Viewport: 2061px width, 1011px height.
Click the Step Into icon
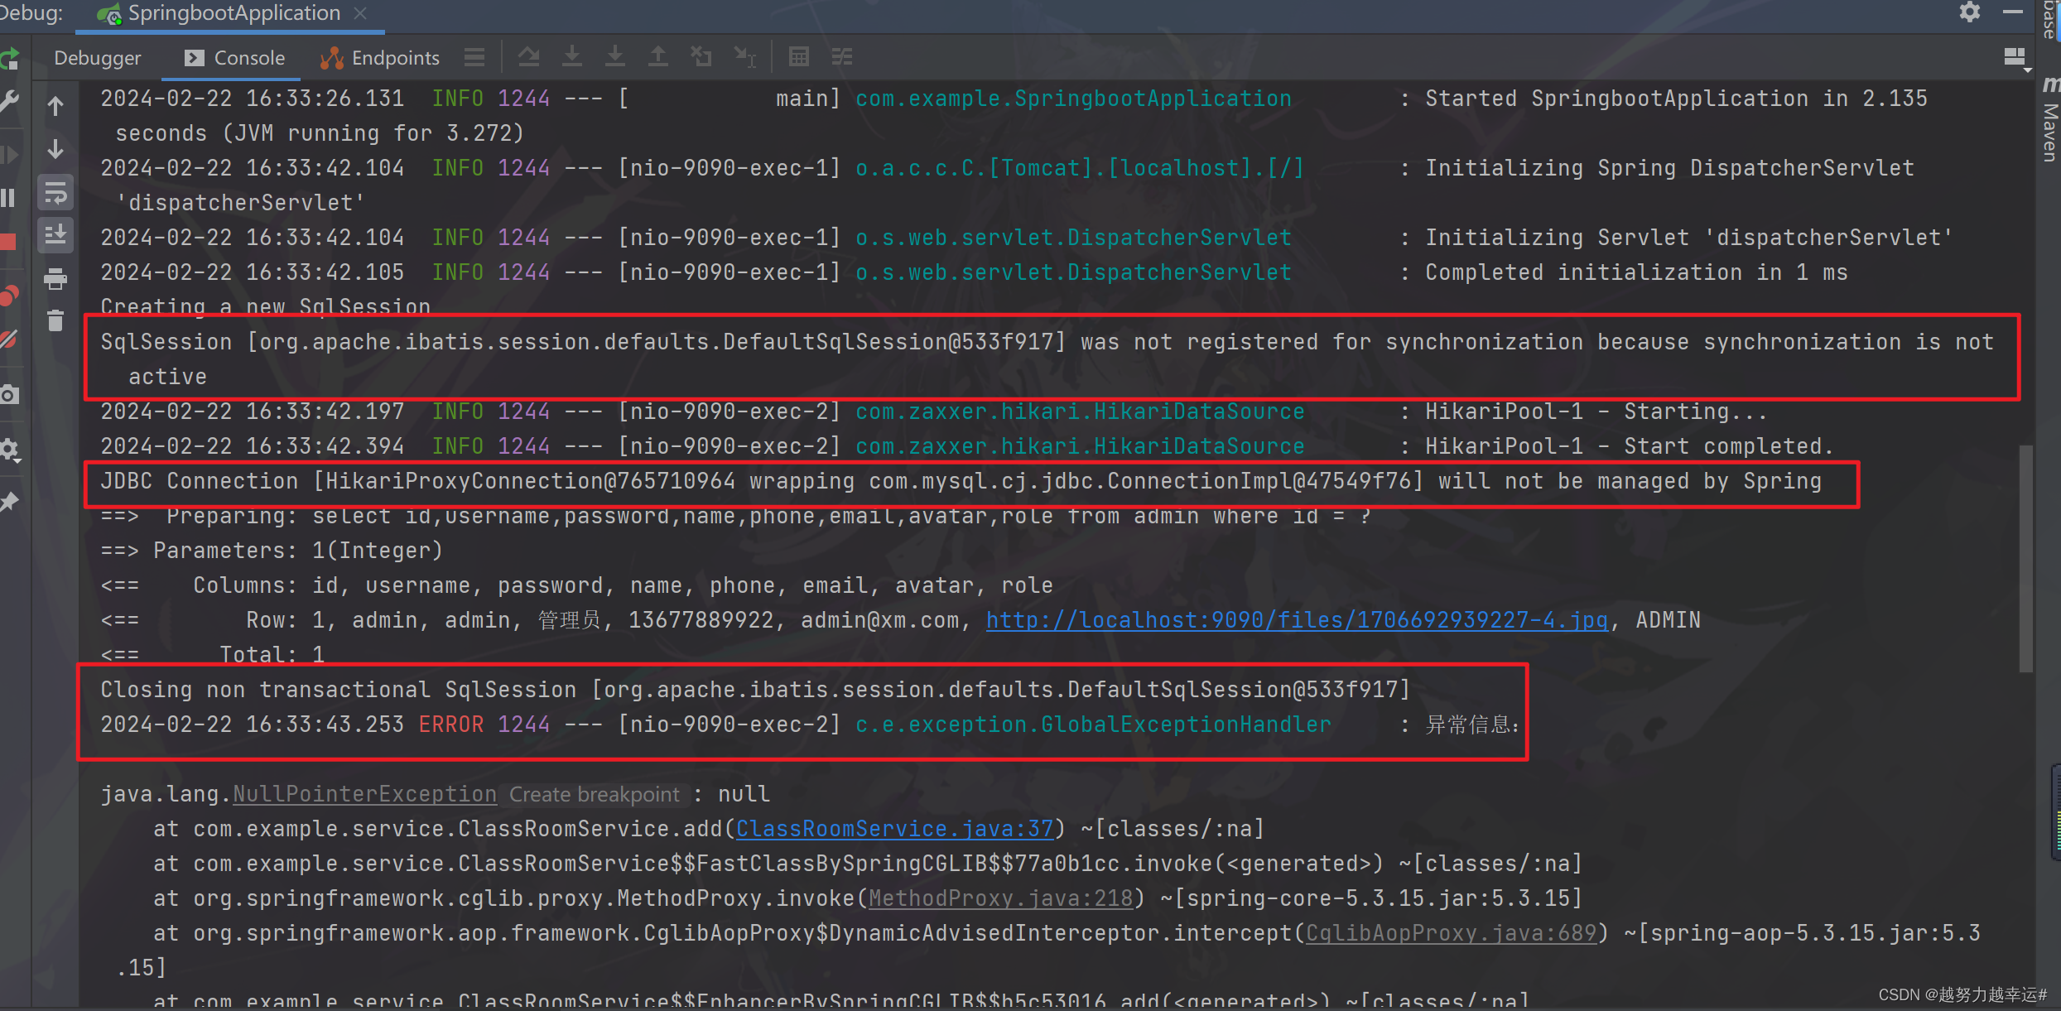click(572, 57)
